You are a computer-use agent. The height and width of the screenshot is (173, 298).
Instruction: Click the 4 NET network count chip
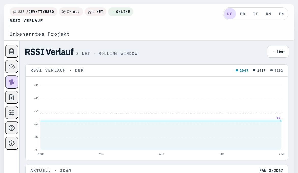[95, 12]
